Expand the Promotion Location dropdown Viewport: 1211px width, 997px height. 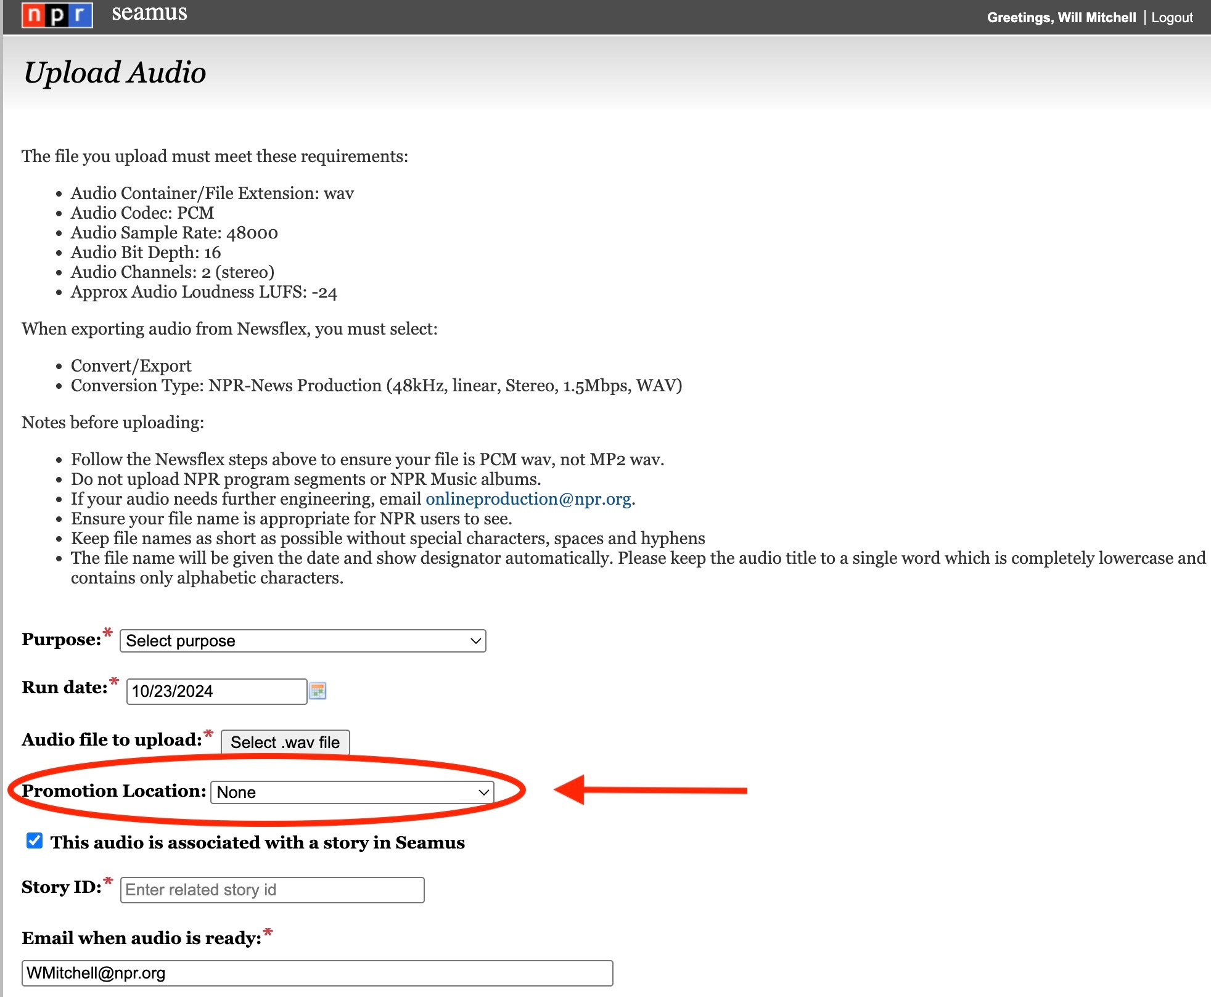(x=352, y=792)
